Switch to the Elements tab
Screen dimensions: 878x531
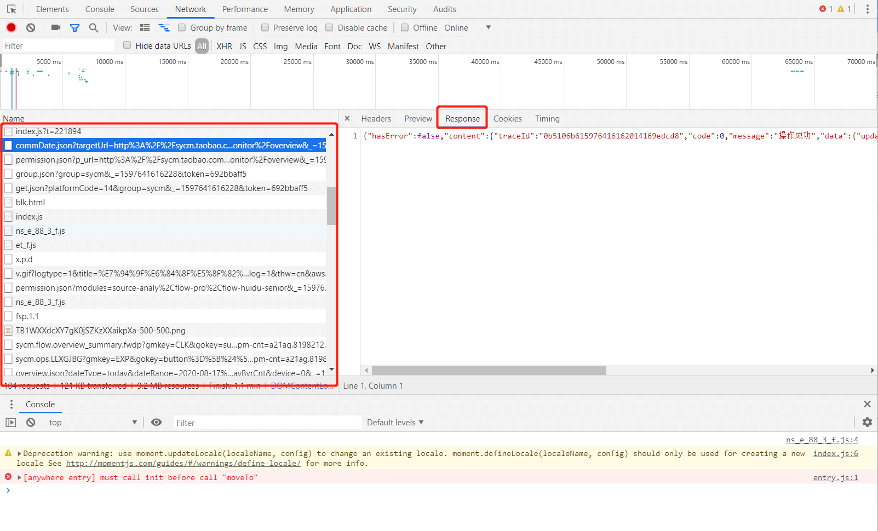[53, 9]
